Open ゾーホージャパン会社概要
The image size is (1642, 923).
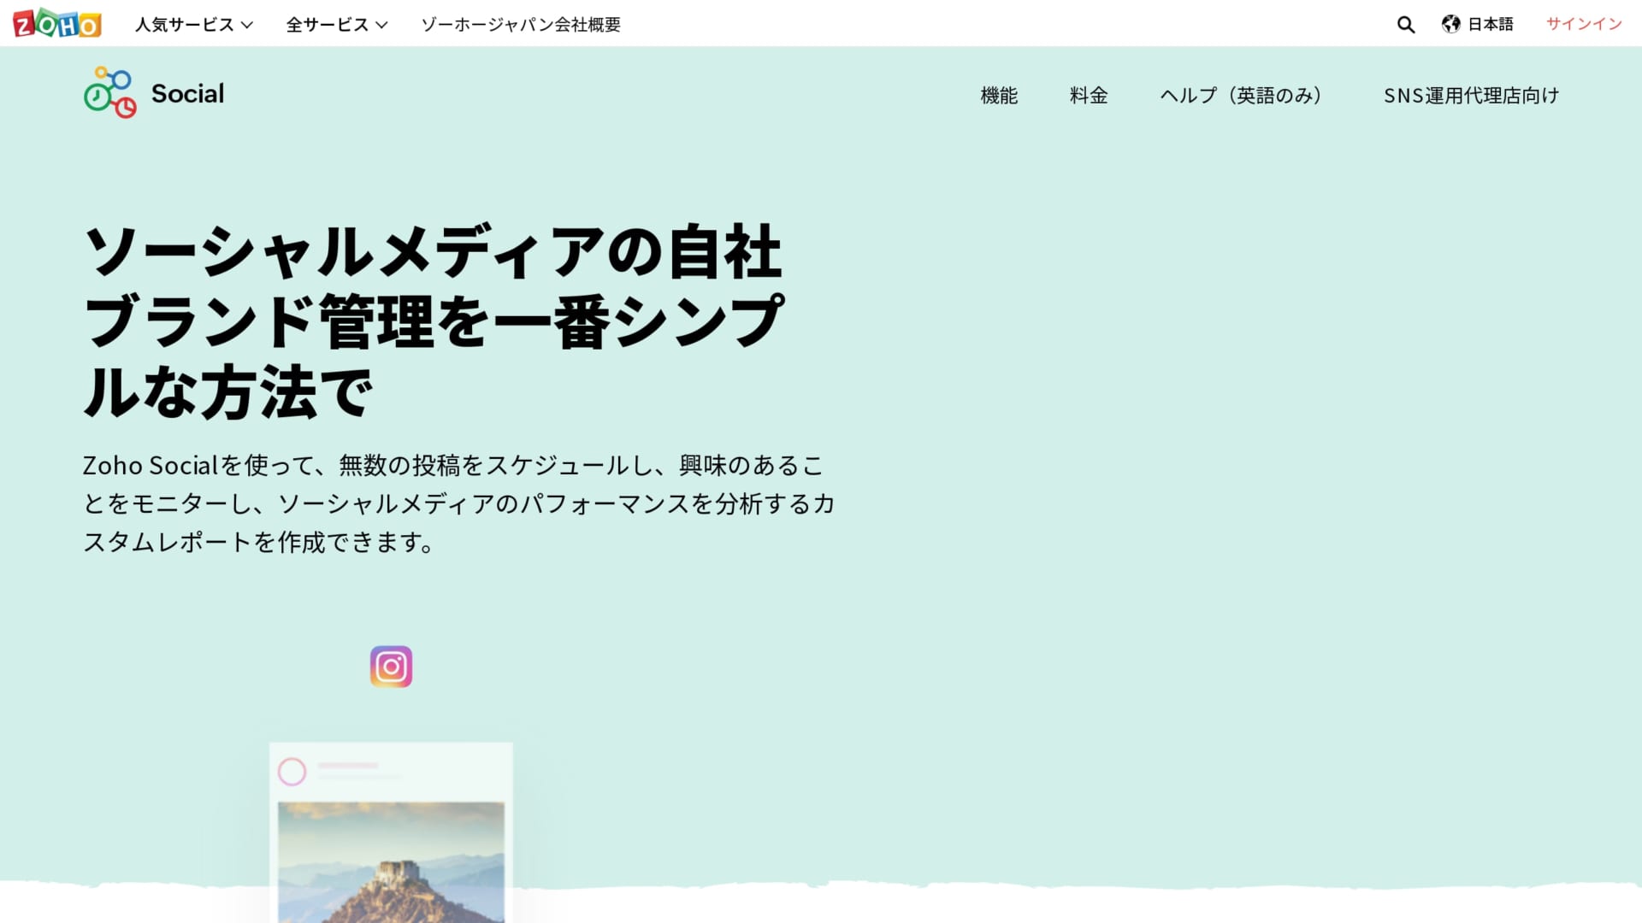coord(519,25)
